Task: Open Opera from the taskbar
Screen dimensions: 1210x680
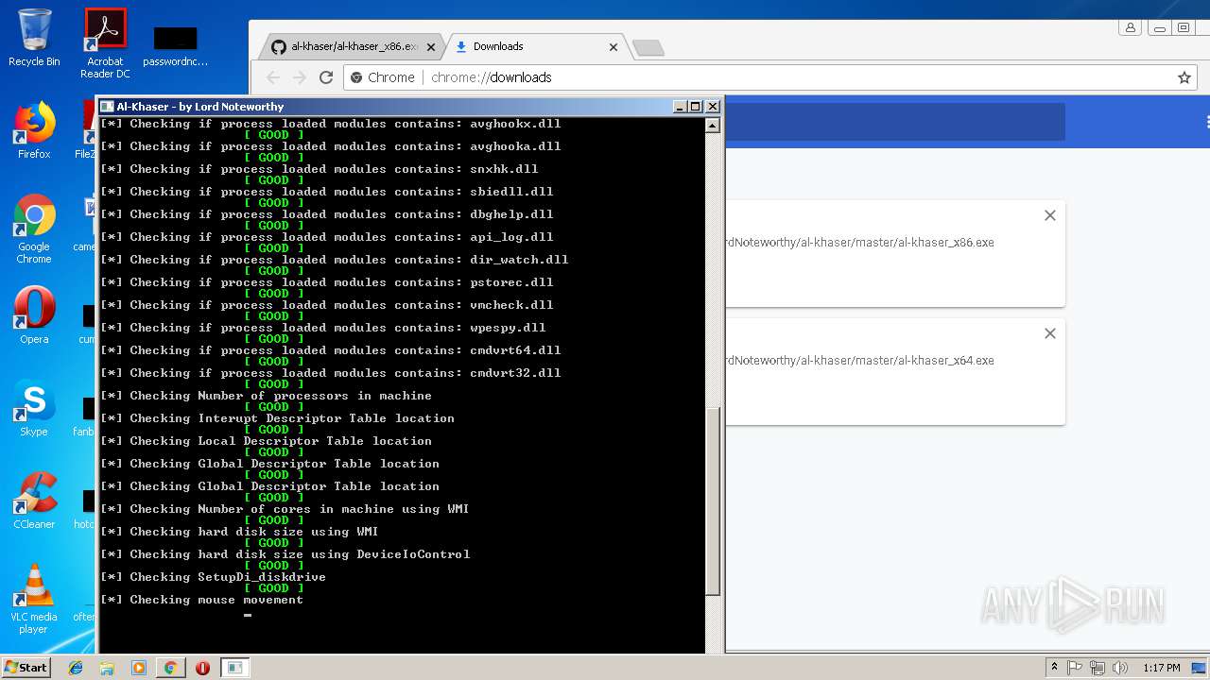Action: pyautogui.click(x=202, y=668)
